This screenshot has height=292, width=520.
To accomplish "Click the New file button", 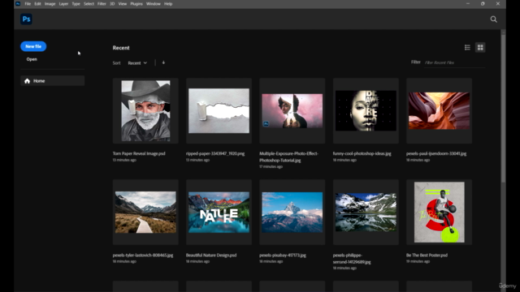I will click(x=33, y=46).
